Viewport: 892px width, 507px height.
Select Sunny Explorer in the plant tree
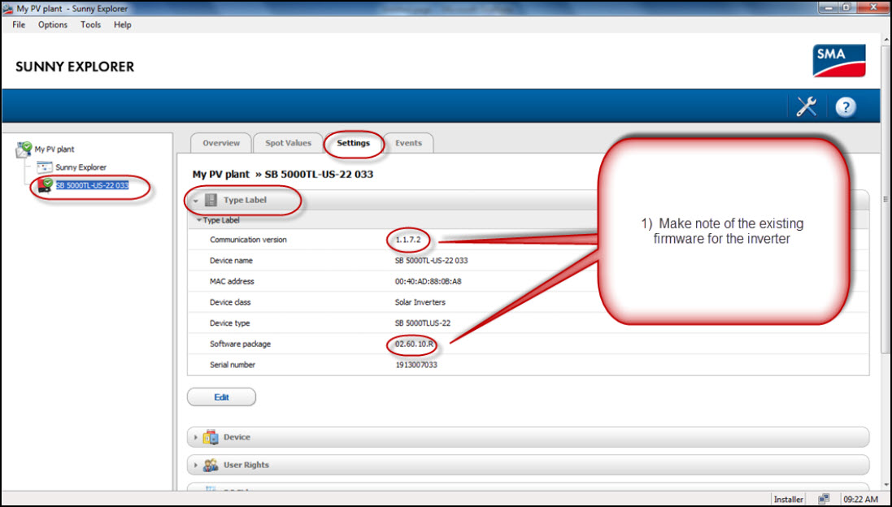80,167
